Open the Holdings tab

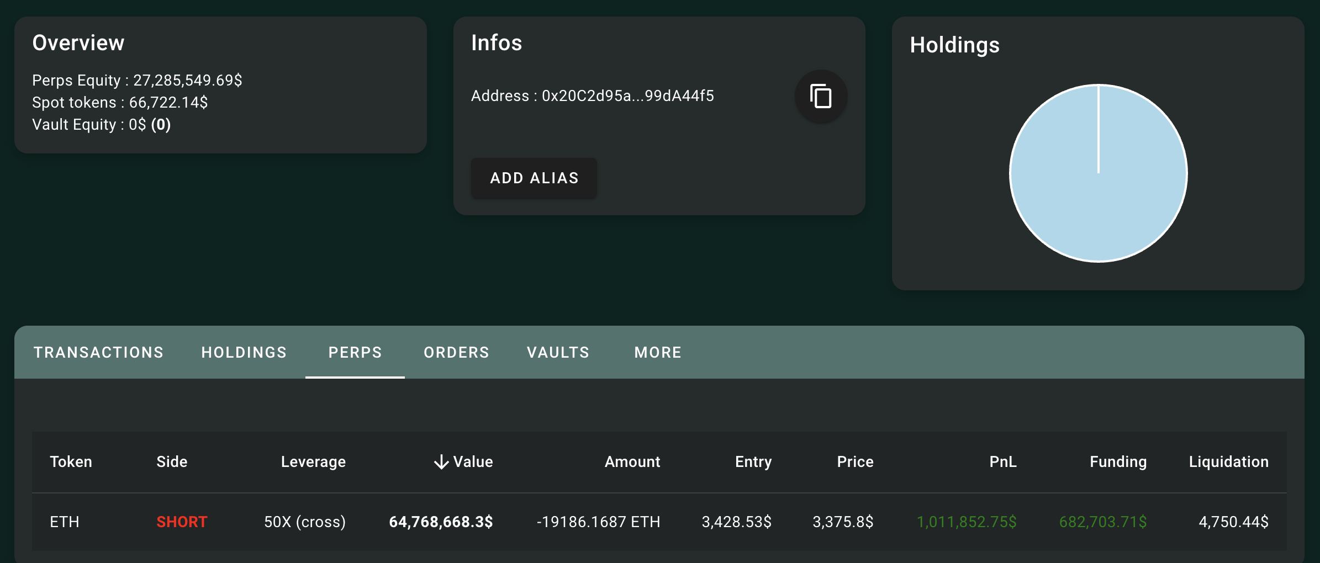tap(244, 352)
